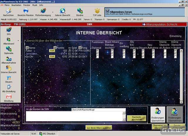This screenshot has width=188, height=136.
Task: Open the Flottenbewegung fleet movement icon
Action: (x=43, y=11)
